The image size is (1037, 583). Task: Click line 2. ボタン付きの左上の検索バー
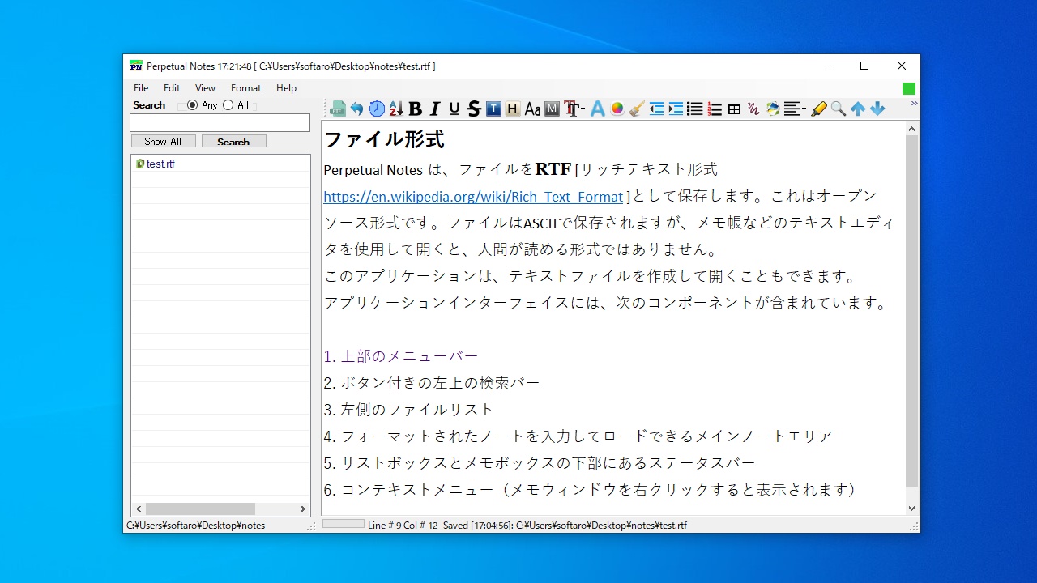pos(432,383)
